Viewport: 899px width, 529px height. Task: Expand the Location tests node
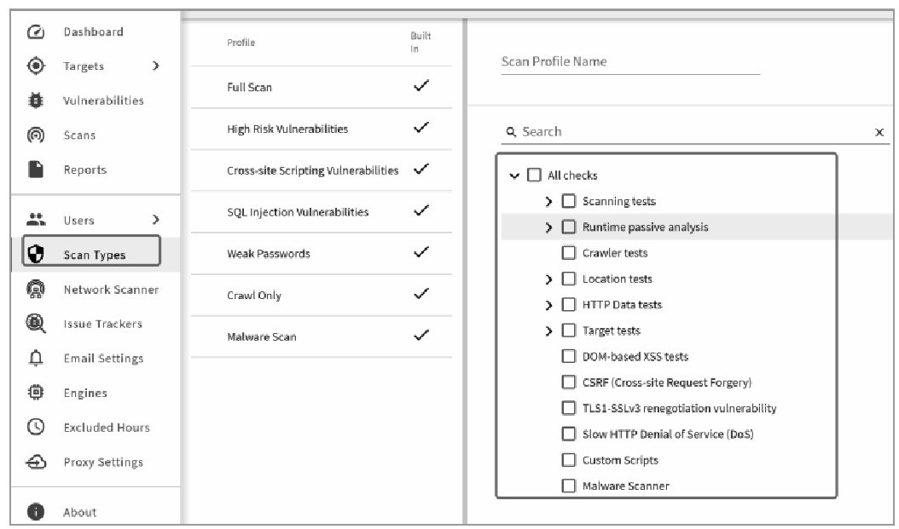click(x=548, y=279)
